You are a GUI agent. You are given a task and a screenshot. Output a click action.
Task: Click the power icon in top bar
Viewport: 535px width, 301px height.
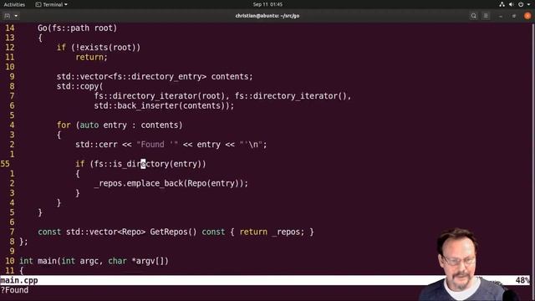tap(521, 4)
